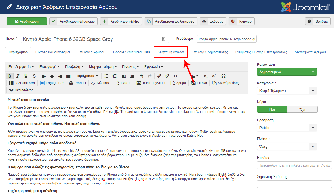
Task: Justify text alignment
Action: click(x=68, y=76)
